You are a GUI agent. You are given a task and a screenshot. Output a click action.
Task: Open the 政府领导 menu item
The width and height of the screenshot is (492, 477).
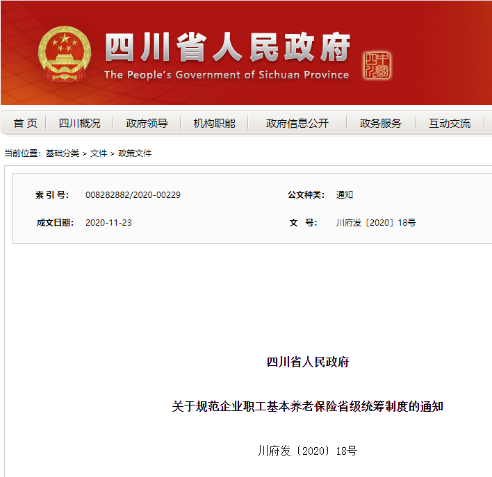[147, 124]
